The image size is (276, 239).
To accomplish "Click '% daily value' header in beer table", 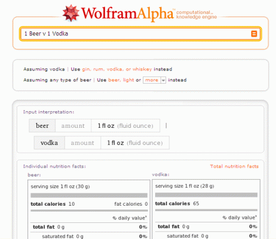I will click(x=130, y=218).
